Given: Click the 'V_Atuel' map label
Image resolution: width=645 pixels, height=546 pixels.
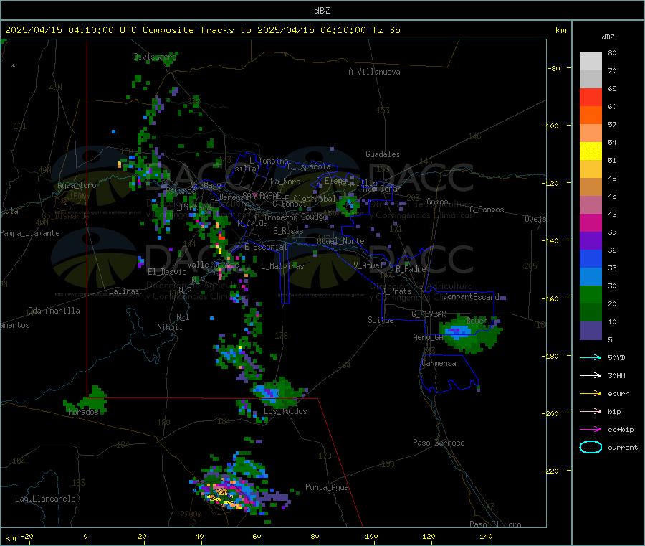Looking at the screenshot, I should coord(368,265).
